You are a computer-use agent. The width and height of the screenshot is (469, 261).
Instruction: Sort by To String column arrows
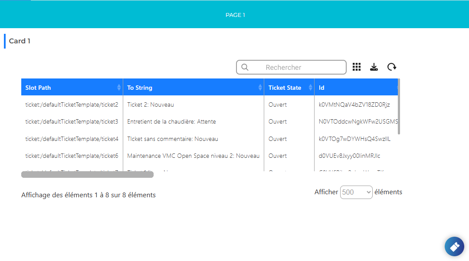pos(260,87)
